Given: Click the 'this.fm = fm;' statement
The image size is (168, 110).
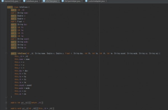Looking at the screenshot, I should pyautogui.click(x=20, y=77).
